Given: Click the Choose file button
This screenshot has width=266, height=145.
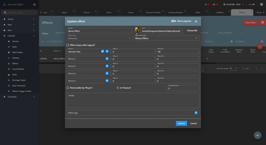Looking at the screenshot, I should pos(192,31).
